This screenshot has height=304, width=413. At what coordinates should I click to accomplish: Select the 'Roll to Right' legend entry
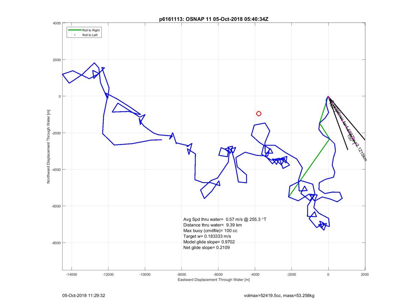(91, 30)
